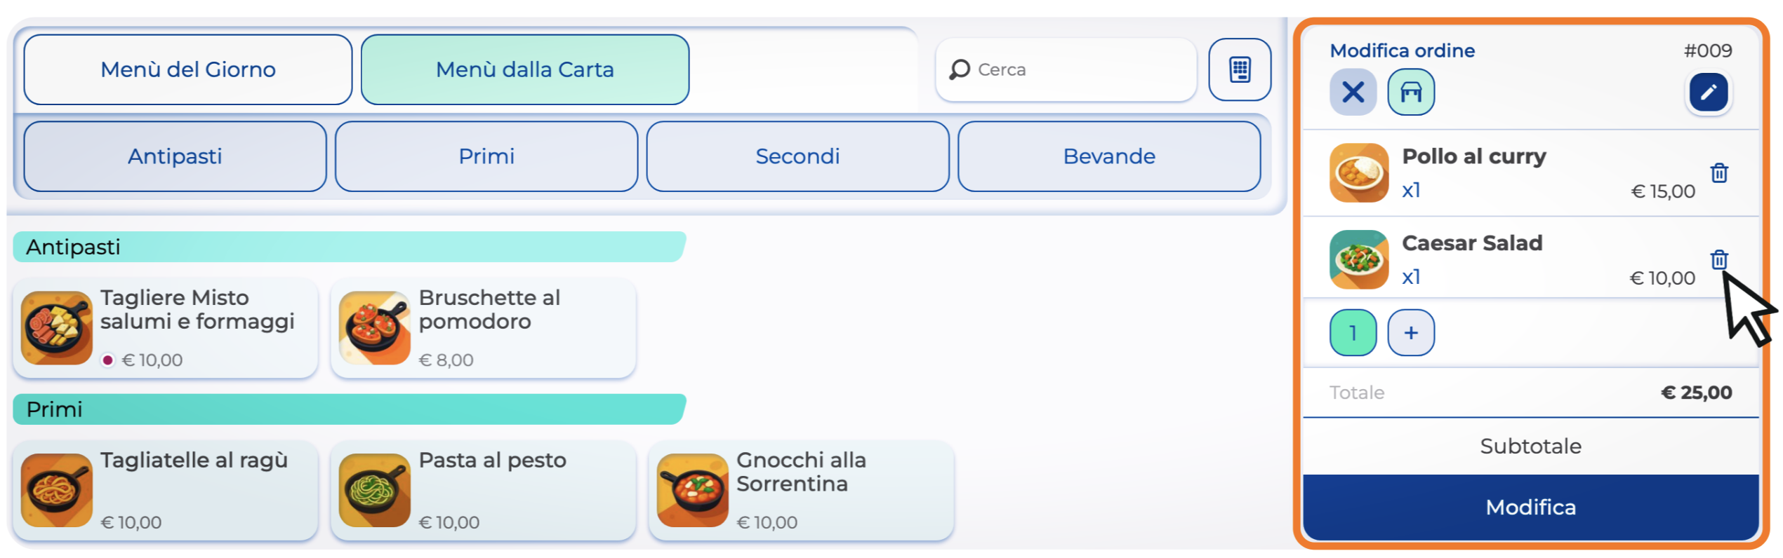This screenshot has width=1783, height=558.
Task: Switch to Menù del Giorno tab
Action: point(188,69)
